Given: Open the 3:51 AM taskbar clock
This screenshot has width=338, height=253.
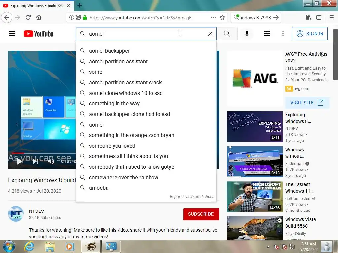Looking at the screenshot, I should point(309,247).
